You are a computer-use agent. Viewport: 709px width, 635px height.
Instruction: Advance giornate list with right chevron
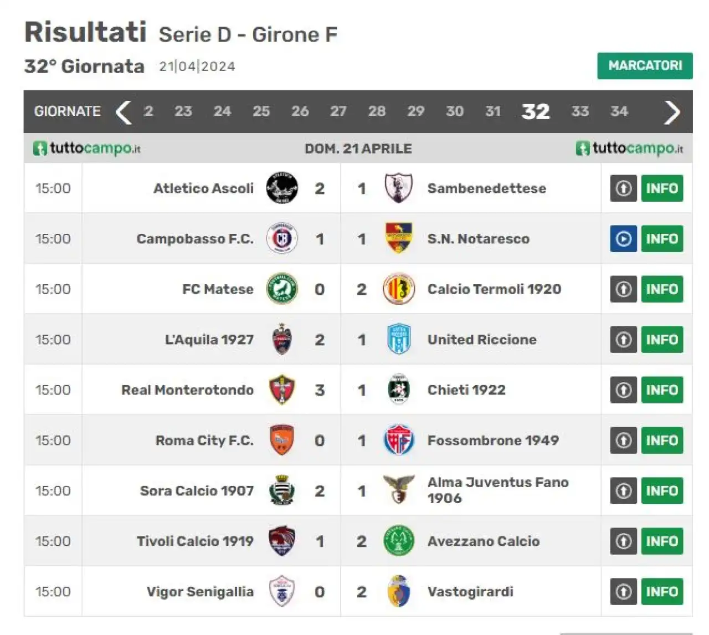click(672, 112)
